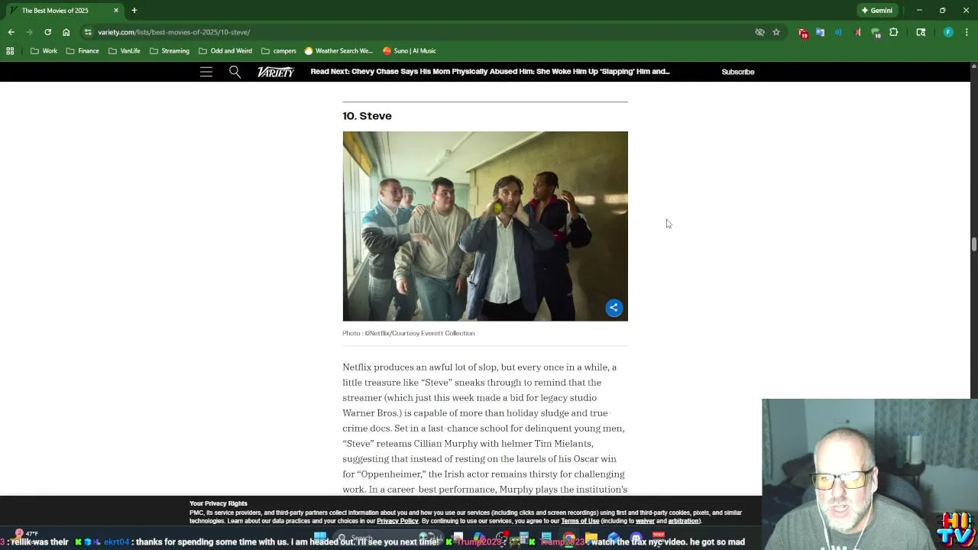
Task: Open the campers bookmarks folder
Action: pos(279,50)
